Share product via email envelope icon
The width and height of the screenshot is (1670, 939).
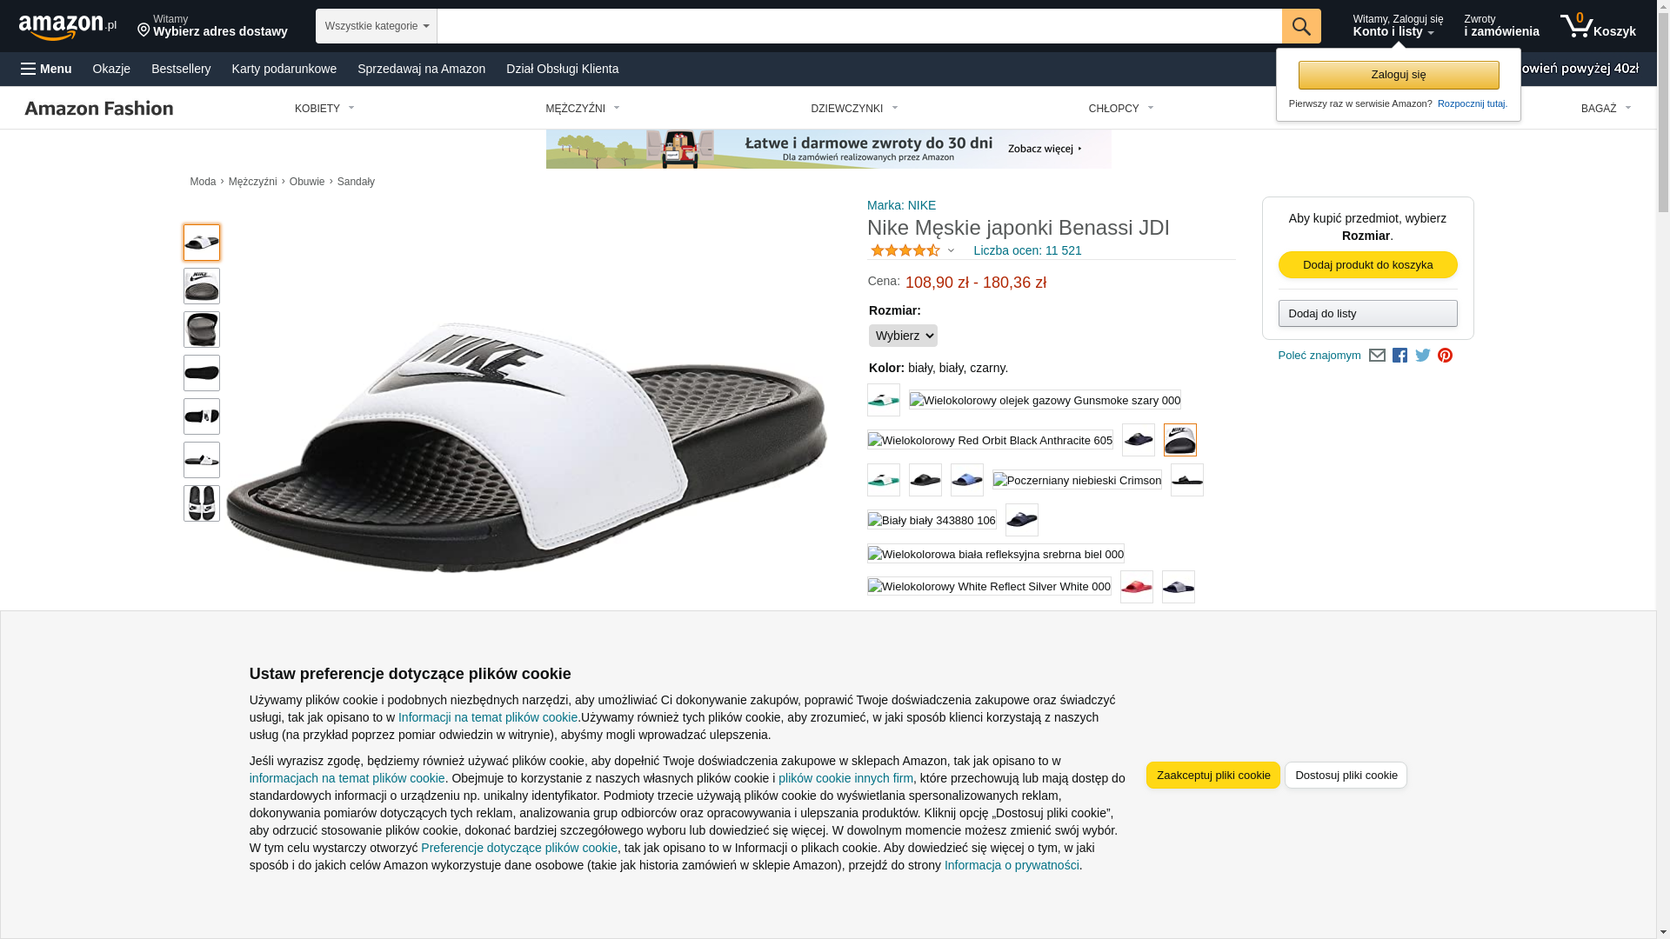1377,356
